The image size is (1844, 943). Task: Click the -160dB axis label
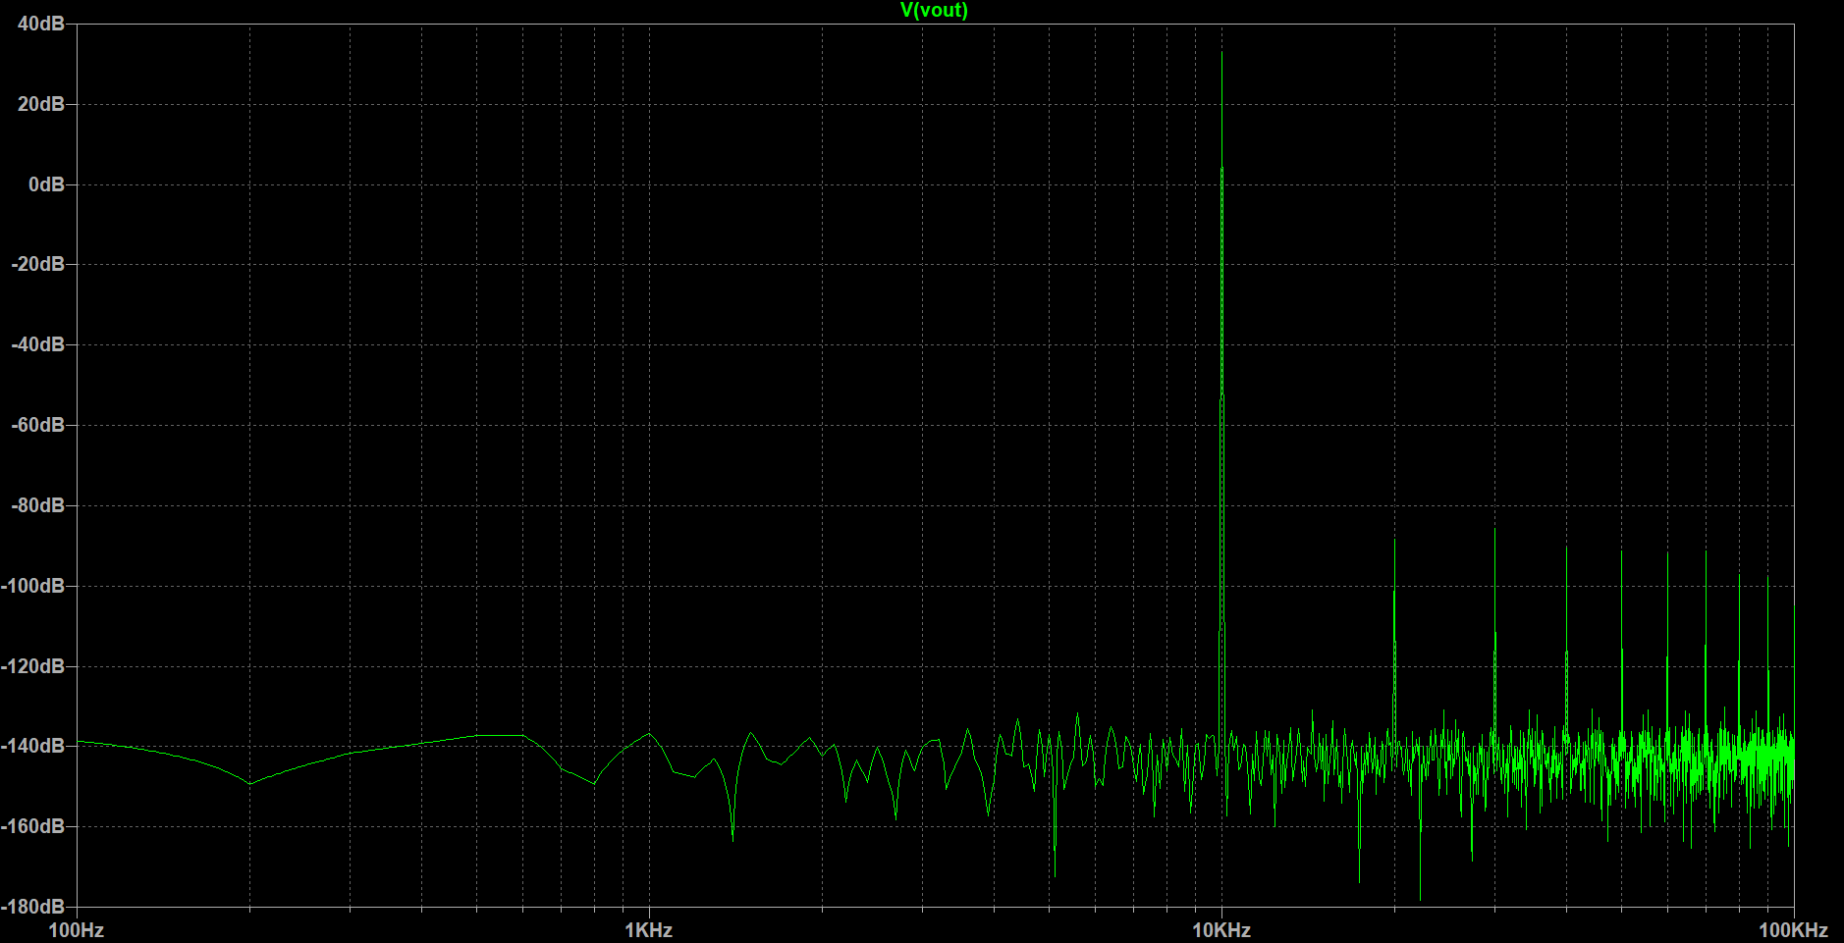(x=32, y=826)
